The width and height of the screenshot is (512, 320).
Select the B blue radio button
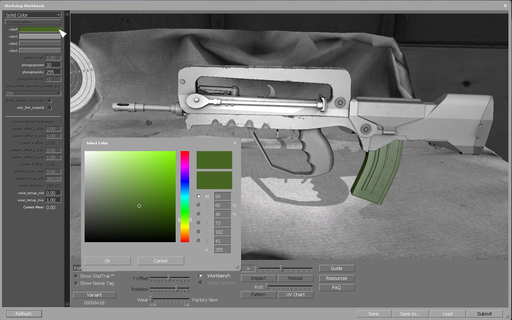[199, 241]
